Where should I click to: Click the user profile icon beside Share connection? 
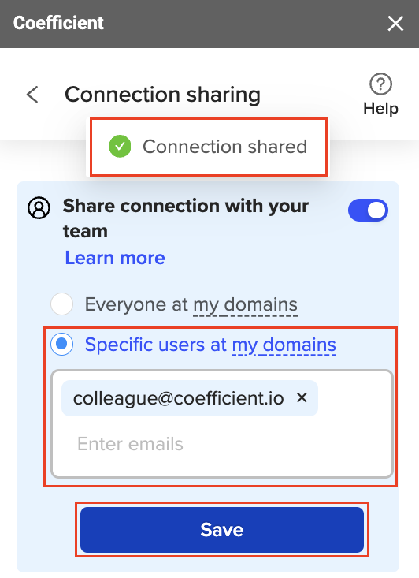click(39, 208)
